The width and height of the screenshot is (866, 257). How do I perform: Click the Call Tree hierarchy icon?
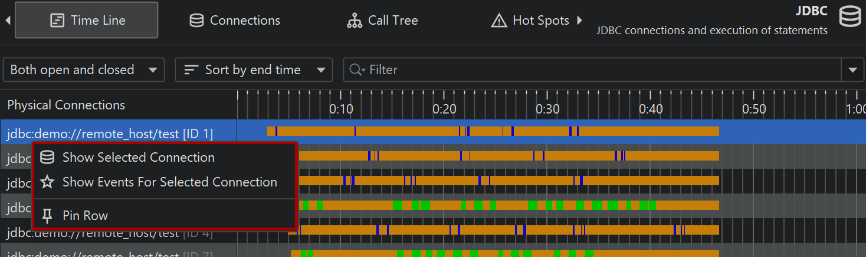(354, 21)
